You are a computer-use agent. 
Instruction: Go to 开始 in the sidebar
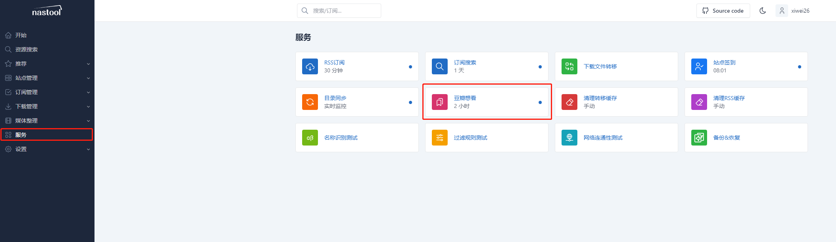pos(21,35)
